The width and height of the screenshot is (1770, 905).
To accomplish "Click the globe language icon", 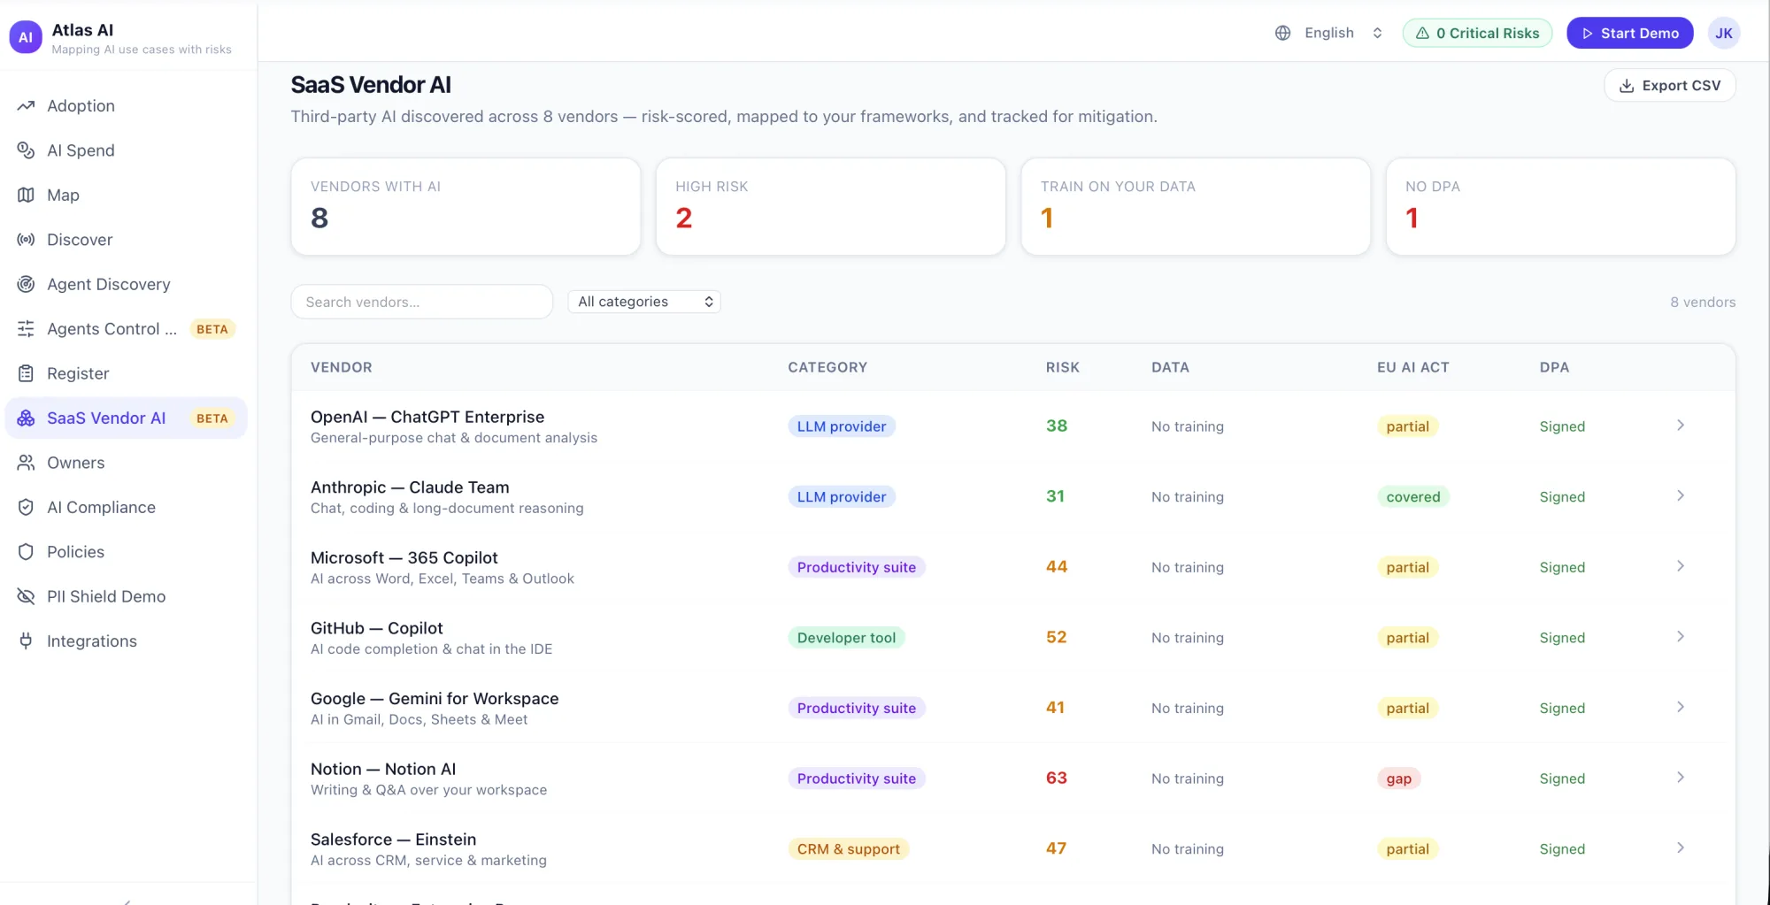I will (1282, 33).
